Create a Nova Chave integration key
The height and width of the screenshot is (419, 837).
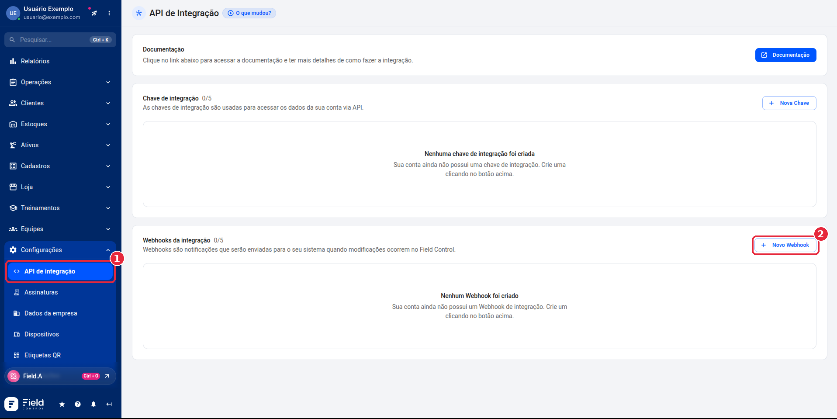pyautogui.click(x=789, y=103)
